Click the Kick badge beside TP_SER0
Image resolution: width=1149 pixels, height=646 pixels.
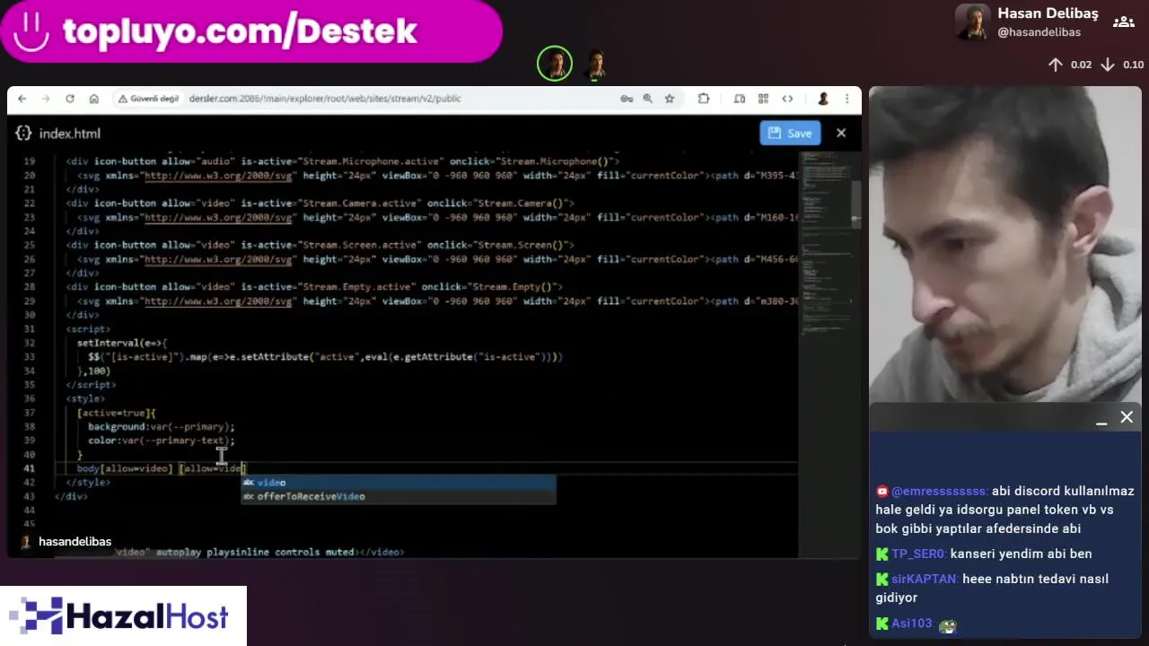point(882,554)
